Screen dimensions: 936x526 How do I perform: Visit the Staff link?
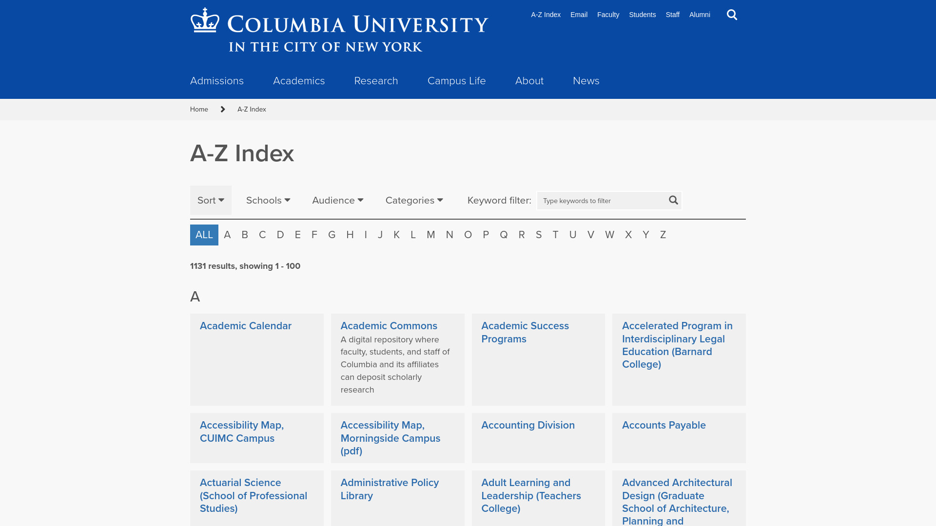[x=672, y=15]
